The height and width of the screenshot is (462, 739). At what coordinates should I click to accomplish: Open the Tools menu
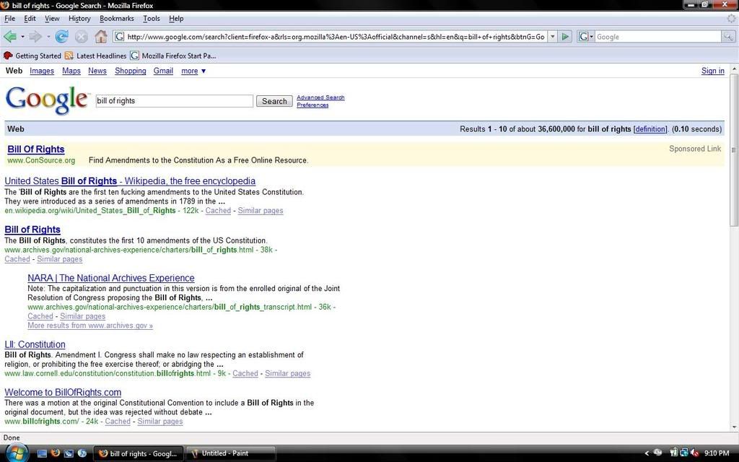coord(152,18)
